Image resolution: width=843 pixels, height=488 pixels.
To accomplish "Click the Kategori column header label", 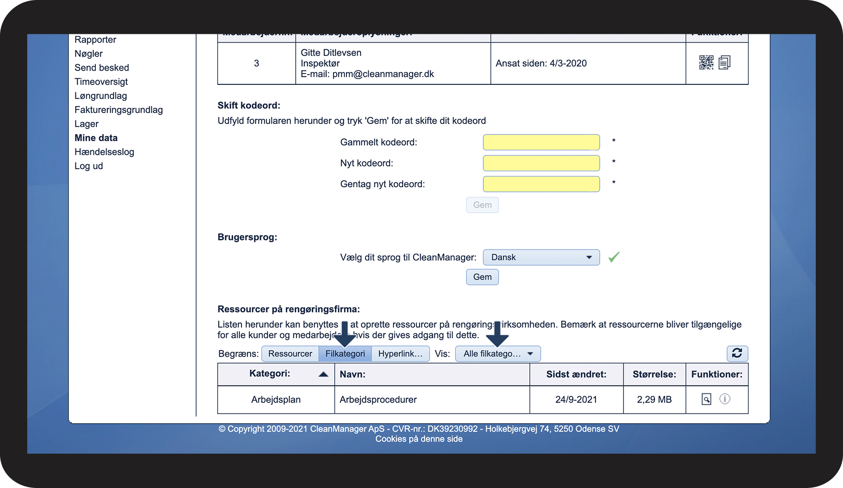I will (270, 374).
